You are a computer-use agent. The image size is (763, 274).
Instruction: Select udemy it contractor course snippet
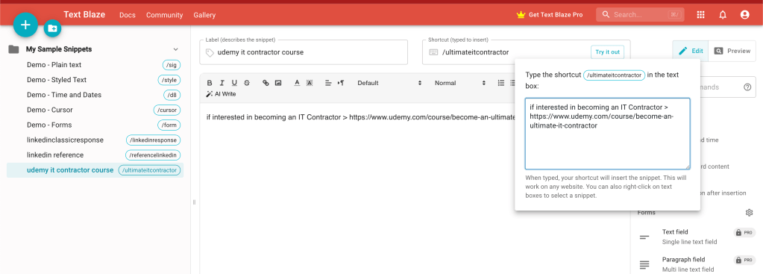click(x=95, y=170)
